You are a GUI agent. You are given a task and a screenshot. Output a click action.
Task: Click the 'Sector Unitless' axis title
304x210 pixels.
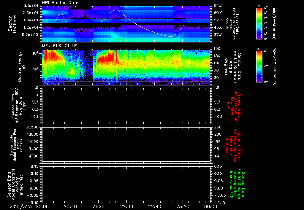tap(12, 24)
